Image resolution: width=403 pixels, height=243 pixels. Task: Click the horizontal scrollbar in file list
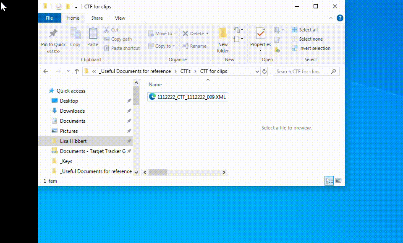pyautogui.click(x=185, y=172)
